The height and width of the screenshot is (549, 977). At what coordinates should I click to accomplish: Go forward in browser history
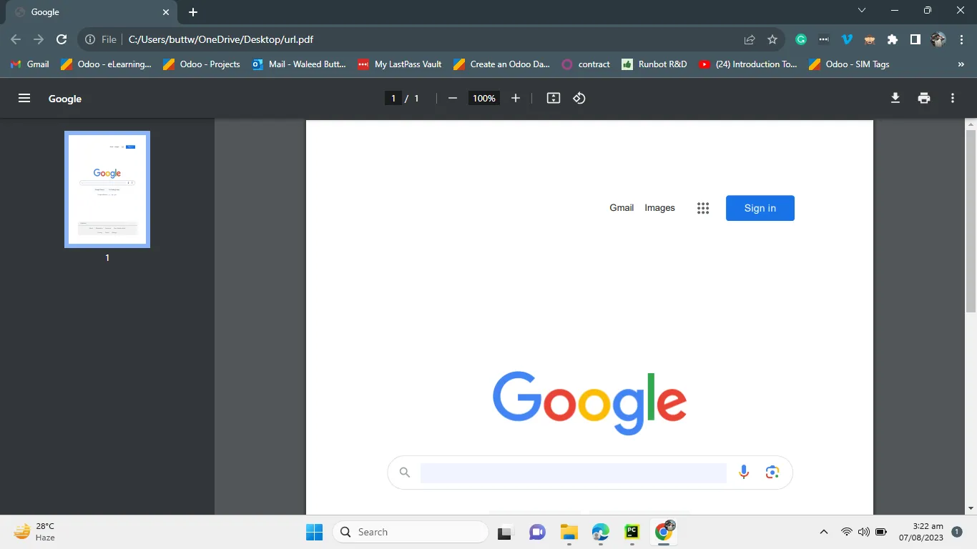pos(39,40)
